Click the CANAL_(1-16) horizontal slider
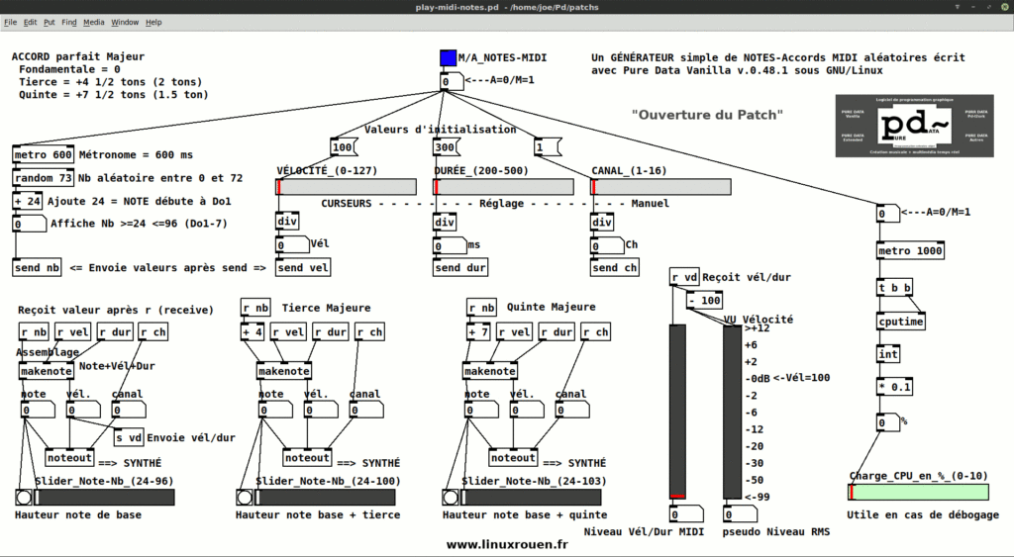This screenshot has height=557, width=1014. click(660, 187)
